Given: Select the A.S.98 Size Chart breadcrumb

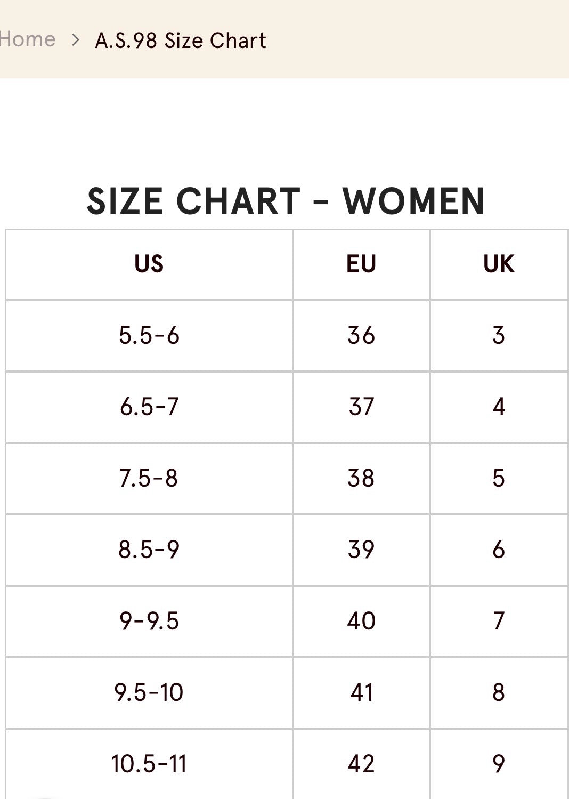Looking at the screenshot, I should click(181, 41).
